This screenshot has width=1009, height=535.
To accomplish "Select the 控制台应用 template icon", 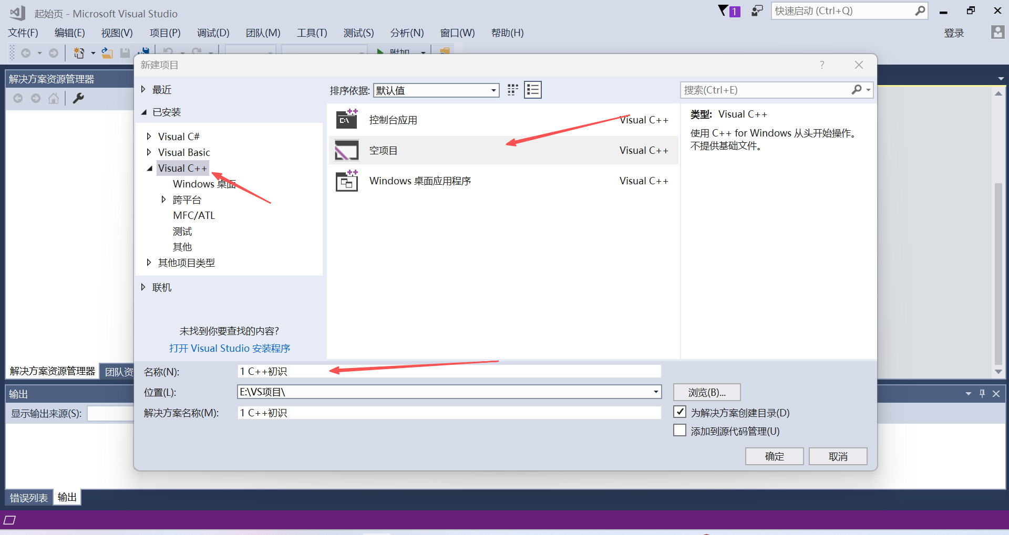I will [x=347, y=120].
